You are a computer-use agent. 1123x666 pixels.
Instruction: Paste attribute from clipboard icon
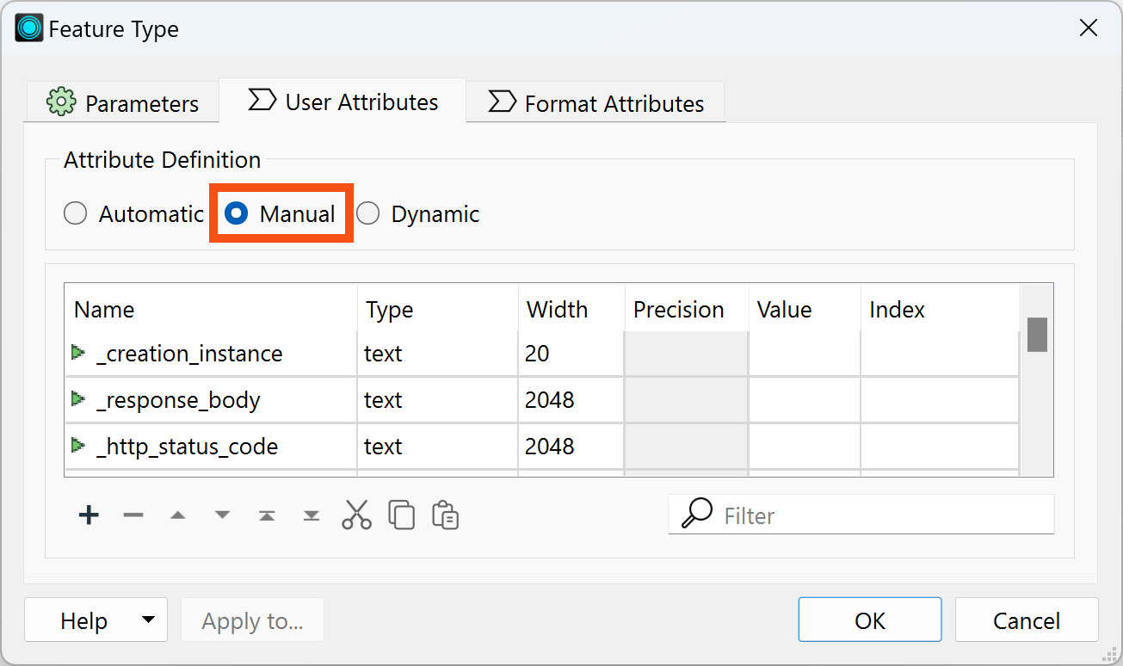446,515
